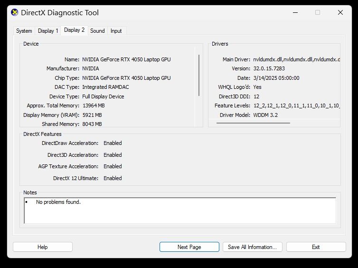
Task: Click the driver Version value 32.0.15.7283
Action: click(x=269, y=68)
